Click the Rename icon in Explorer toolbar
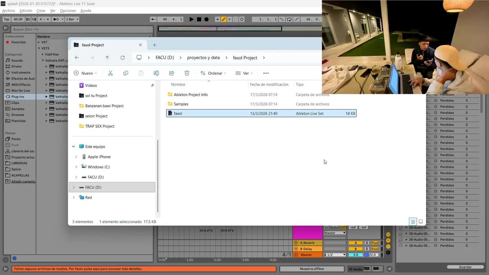This screenshot has width=489, height=275. coord(156,73)
